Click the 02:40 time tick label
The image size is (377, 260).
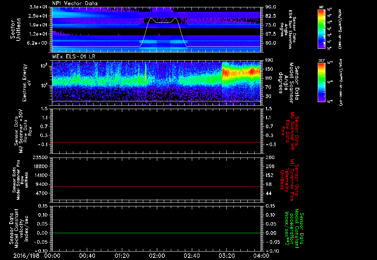click(x=191, y=256)
